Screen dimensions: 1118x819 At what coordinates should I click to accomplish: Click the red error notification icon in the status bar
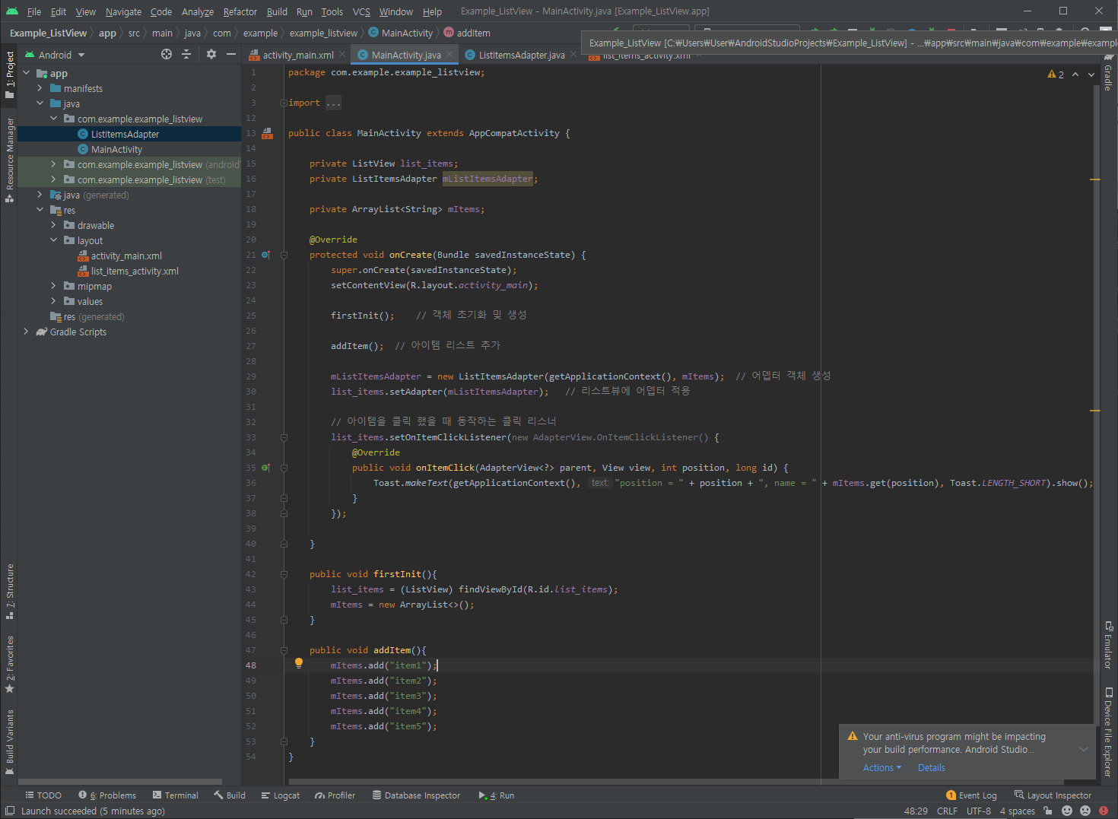click(1104, 811)
